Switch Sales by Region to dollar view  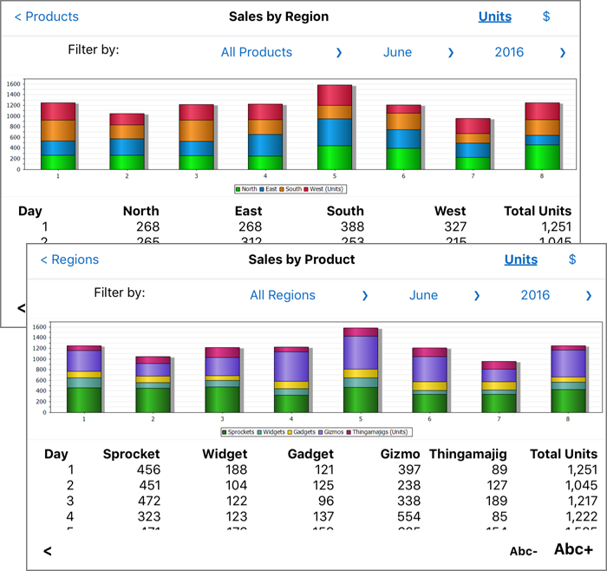tap(546, 16)
